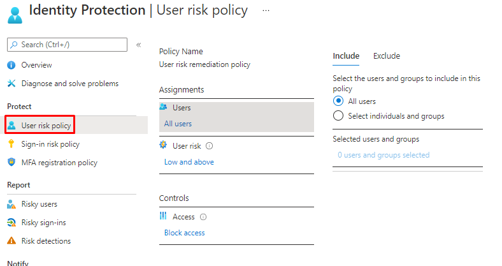Click the Risky users icon
Screen dimensions: 502x266
11,204
